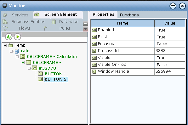Collapse the calc tree node
Screen dimensions: 188x125
click(11, 51)
